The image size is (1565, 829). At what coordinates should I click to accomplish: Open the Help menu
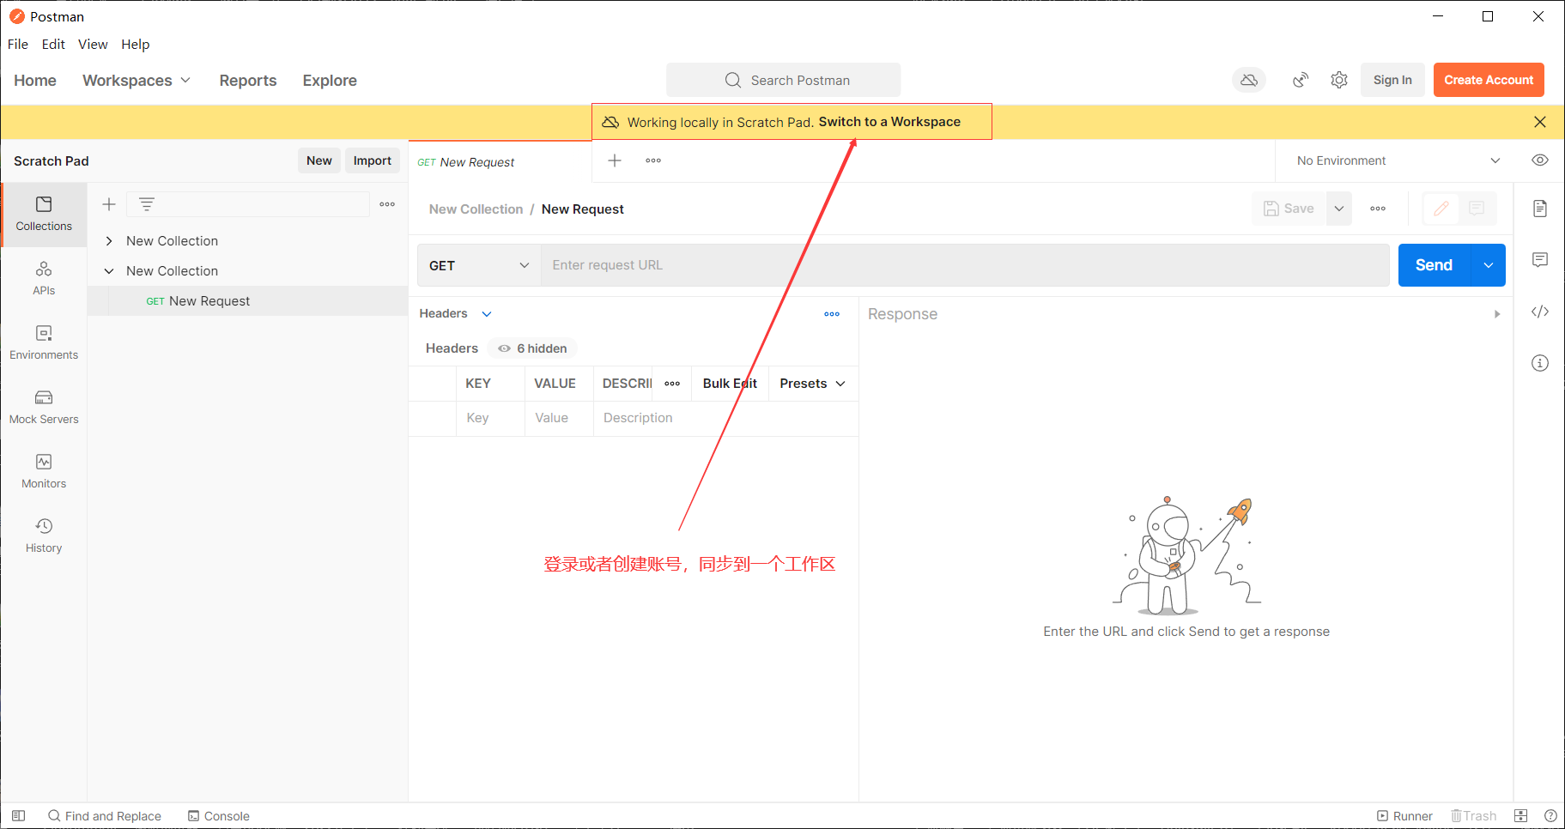(135, 45)
